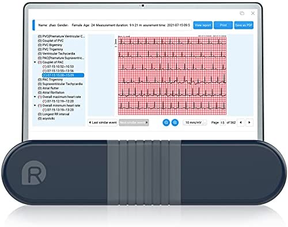Select the 07-15 12:19–12:20 max heart rate event
Viewport: 288px width, 227px height.
(x=58, y=101)
